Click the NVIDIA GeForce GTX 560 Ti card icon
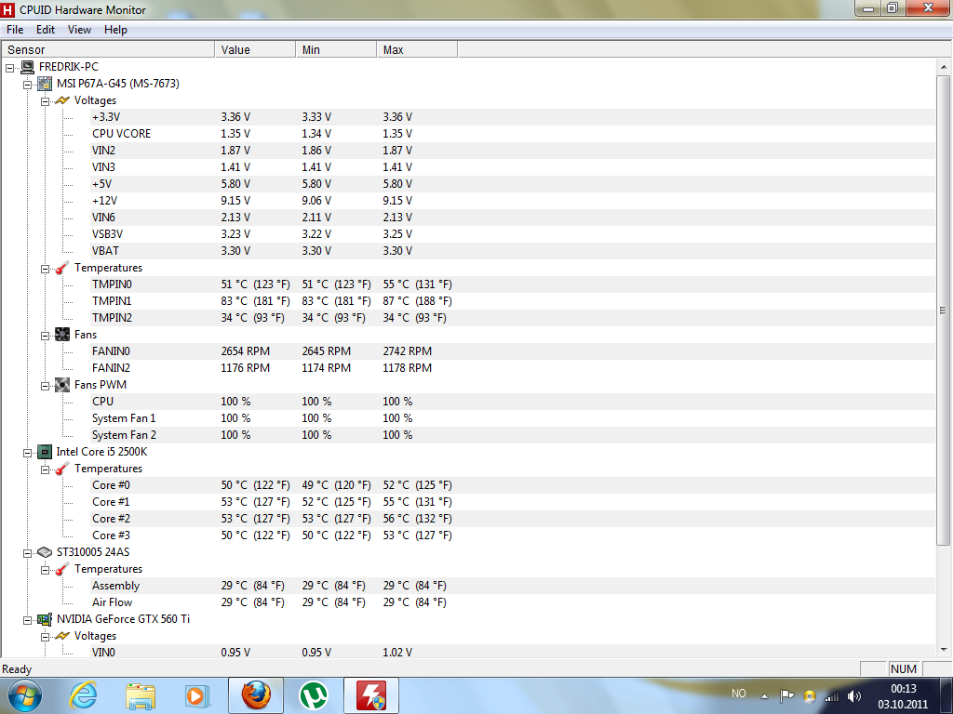Viewport: 953px width, 714px height. tap(45, 619)
